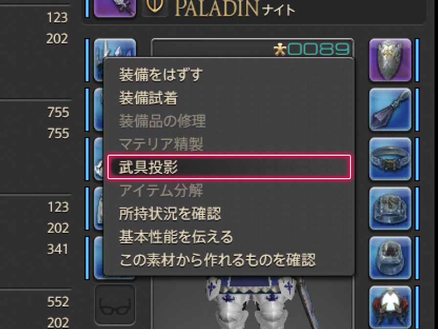Select the shield equipment slot icon

(390, 60)
